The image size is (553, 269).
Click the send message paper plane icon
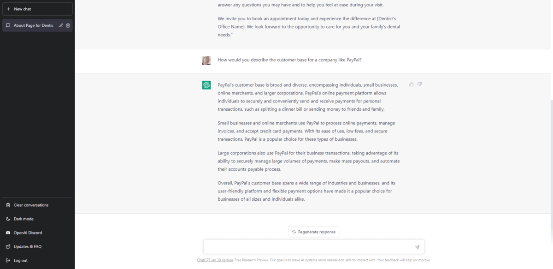pos(417,247)
